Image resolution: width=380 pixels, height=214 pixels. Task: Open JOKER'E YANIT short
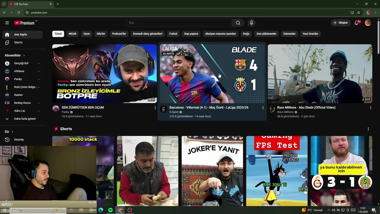pos(212,171)
